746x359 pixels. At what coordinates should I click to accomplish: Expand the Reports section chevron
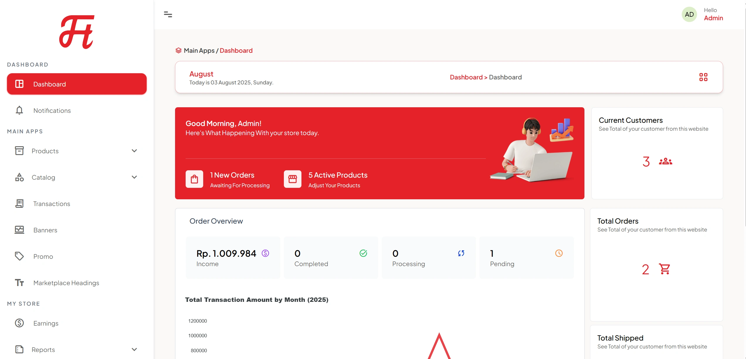point(134,349)
